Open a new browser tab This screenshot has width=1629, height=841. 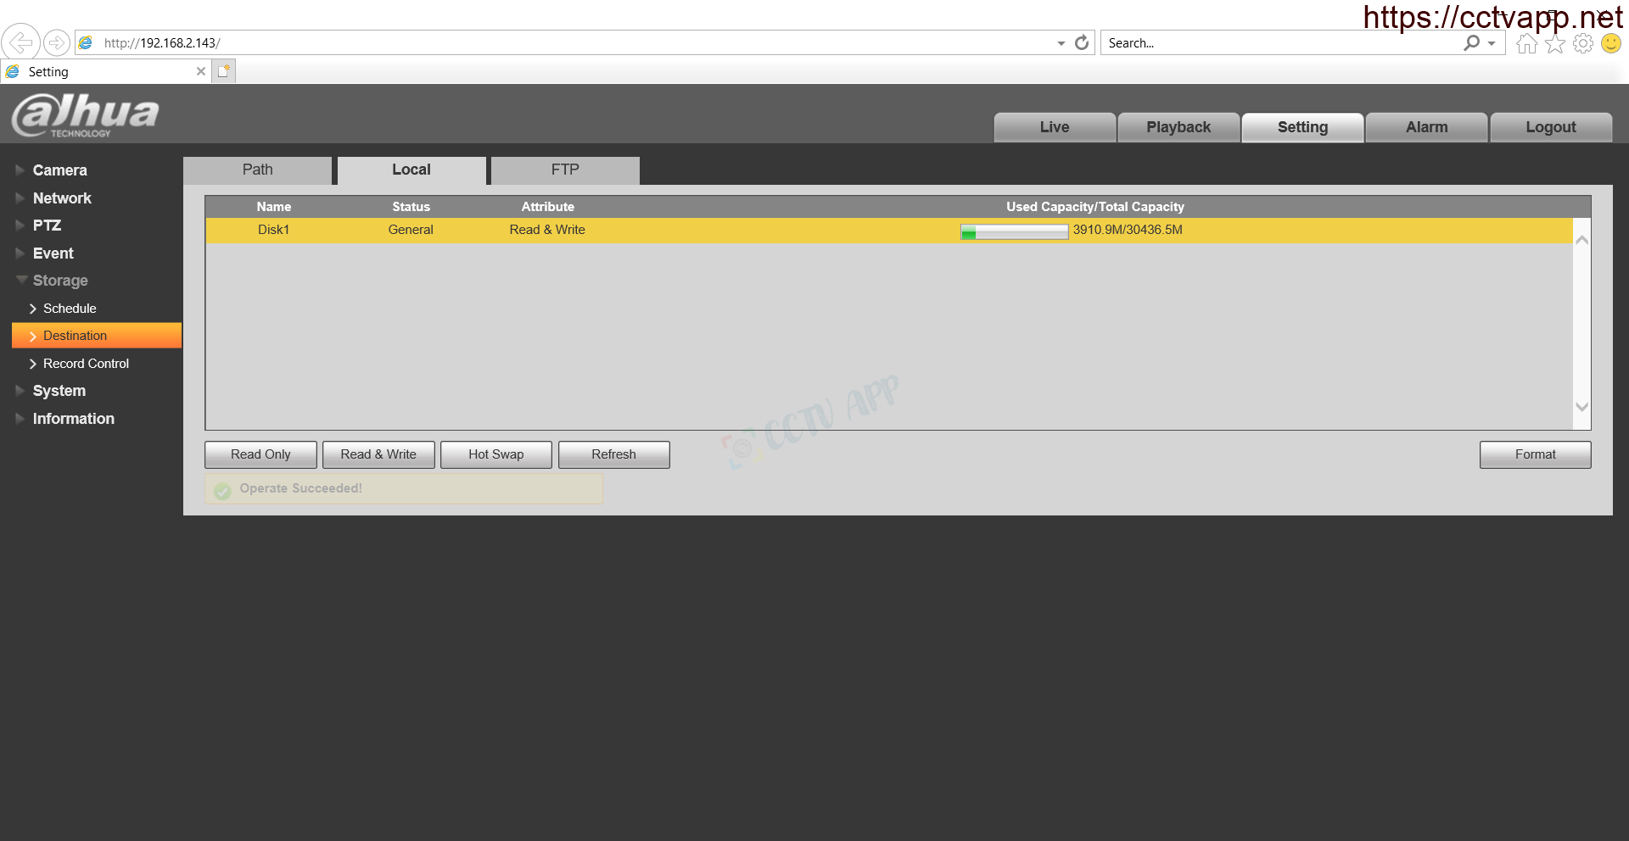223,71
